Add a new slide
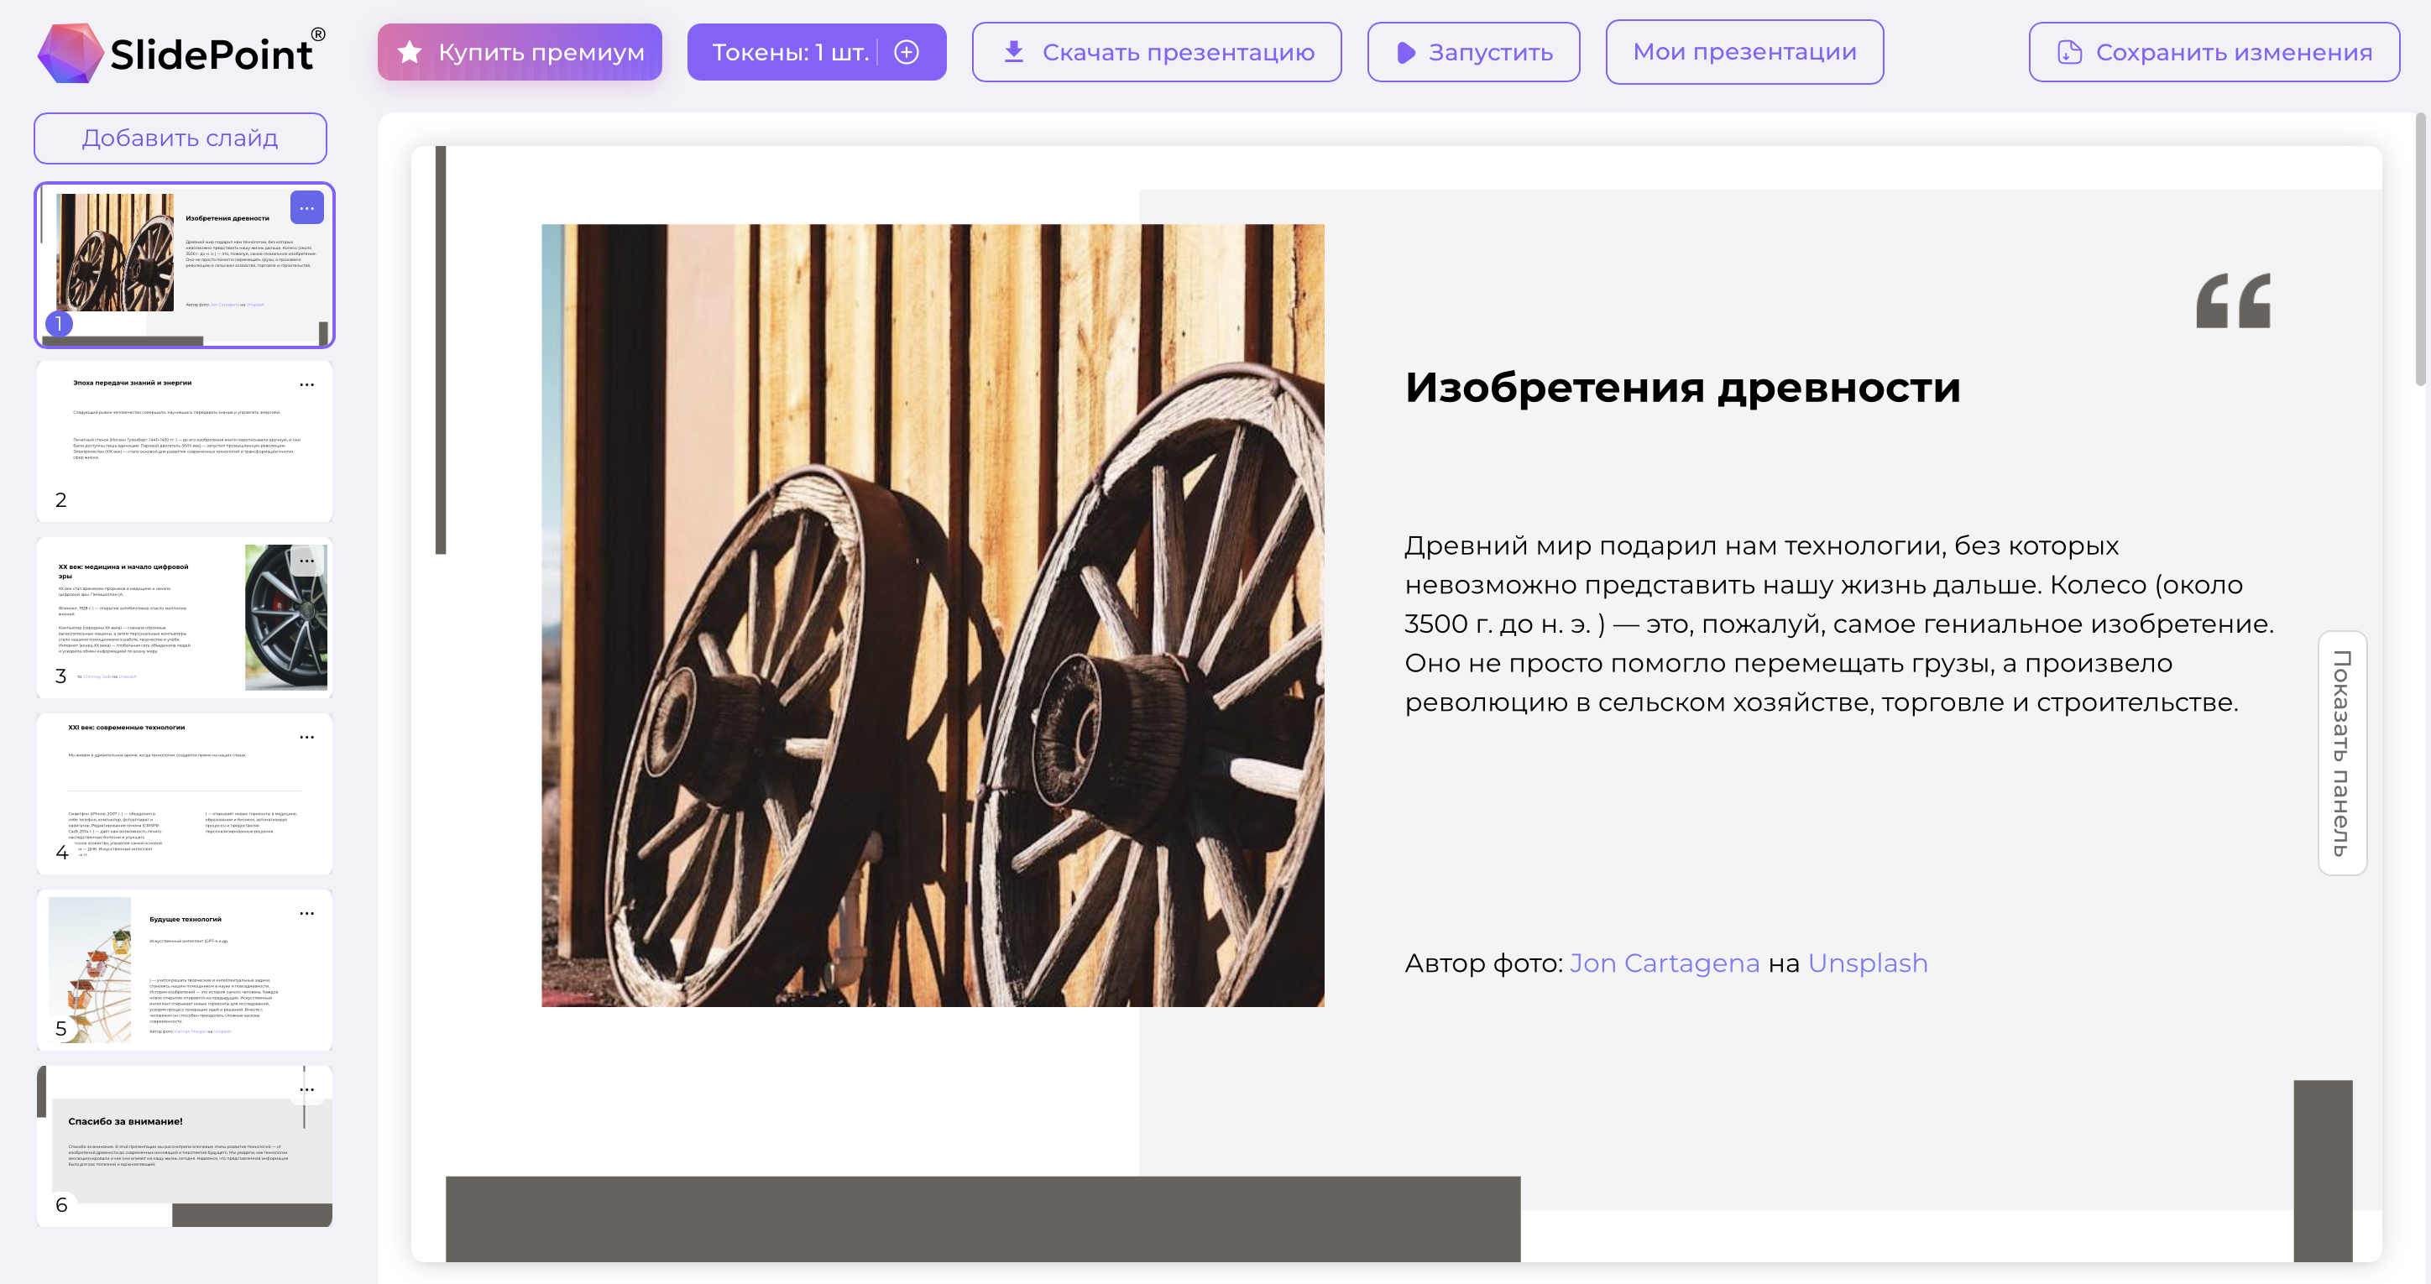Image resolution: width=2431 pixels, height=1284 pixels. 180,138
